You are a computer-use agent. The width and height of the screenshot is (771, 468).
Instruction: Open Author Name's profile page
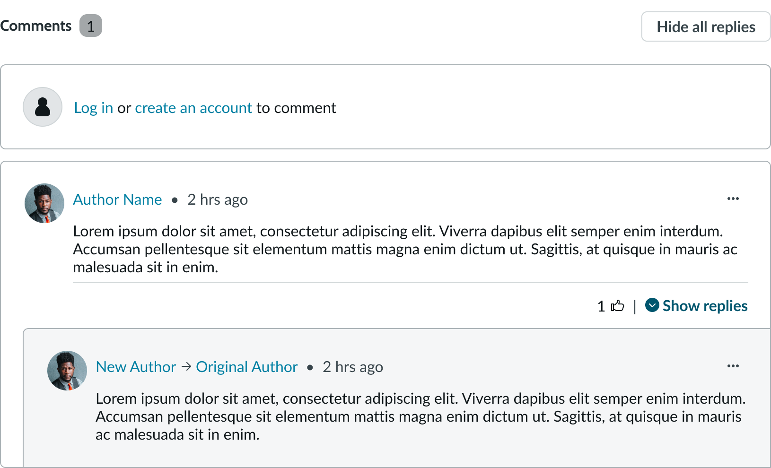pos(117,199)
